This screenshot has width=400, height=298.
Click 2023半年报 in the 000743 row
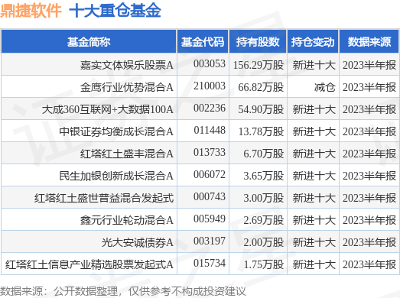[369, 198]
